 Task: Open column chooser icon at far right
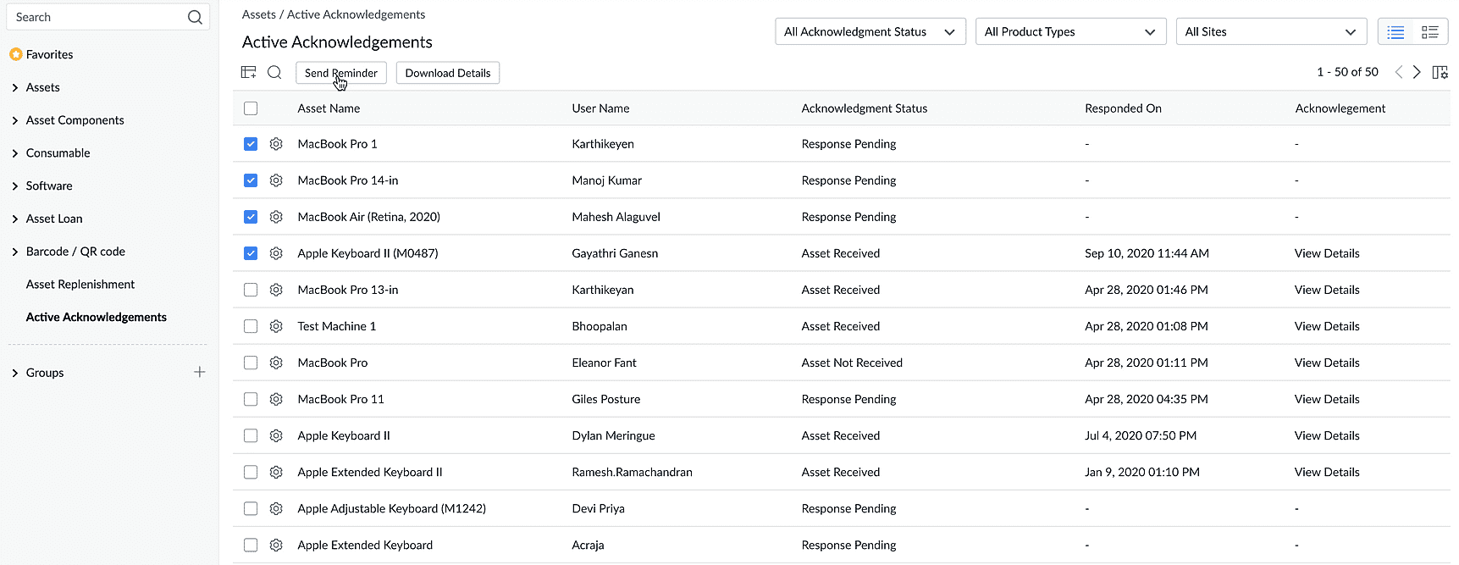1440,73
